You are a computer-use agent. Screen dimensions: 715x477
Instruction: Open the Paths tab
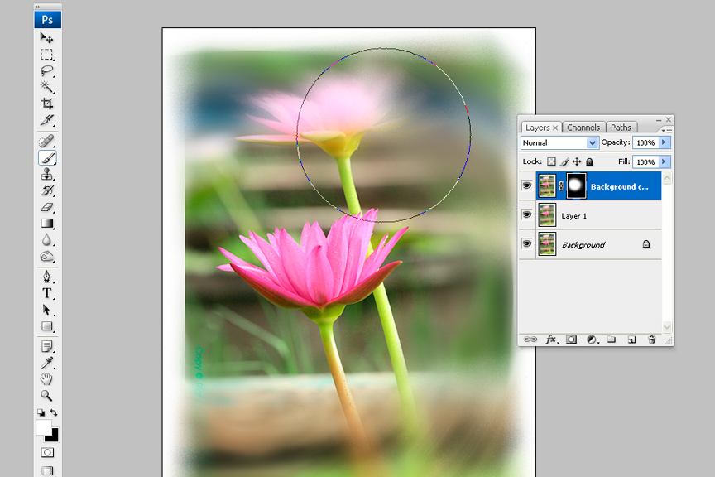pyautogui.click(x=621, y=128)
